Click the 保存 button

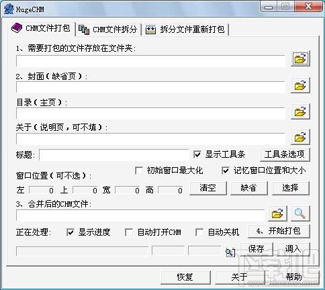257,249
